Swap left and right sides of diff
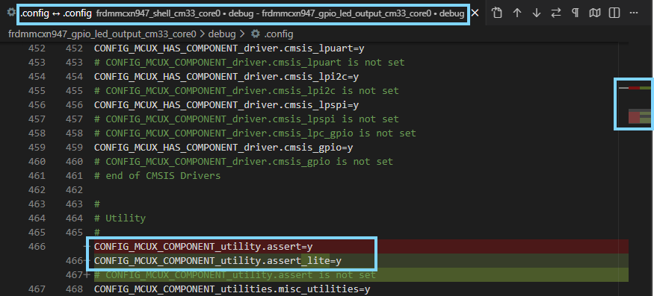 [x=556, y=13]
